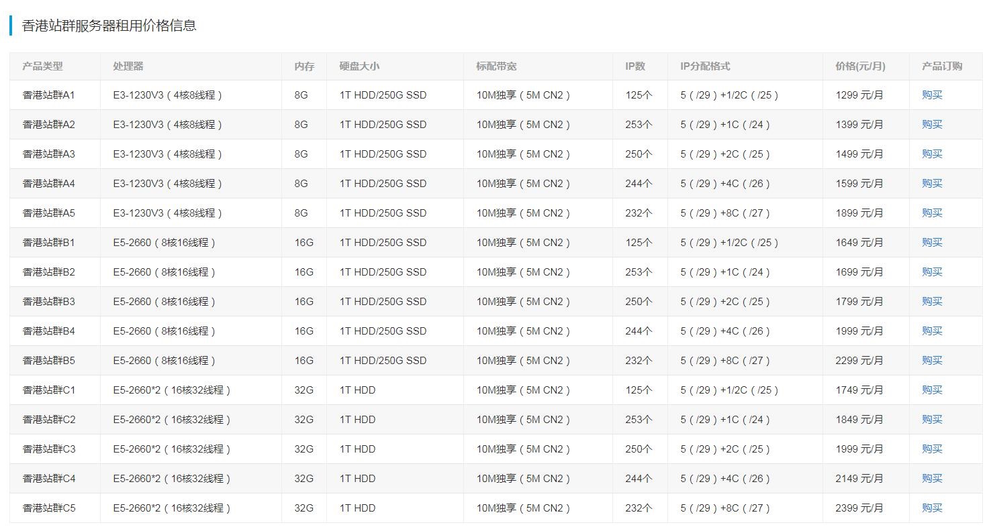Image resolution: width=989 pixels, height=527 pixels.
Task: Click 购买 link for 香港站群C1
Action: point(932,390)
